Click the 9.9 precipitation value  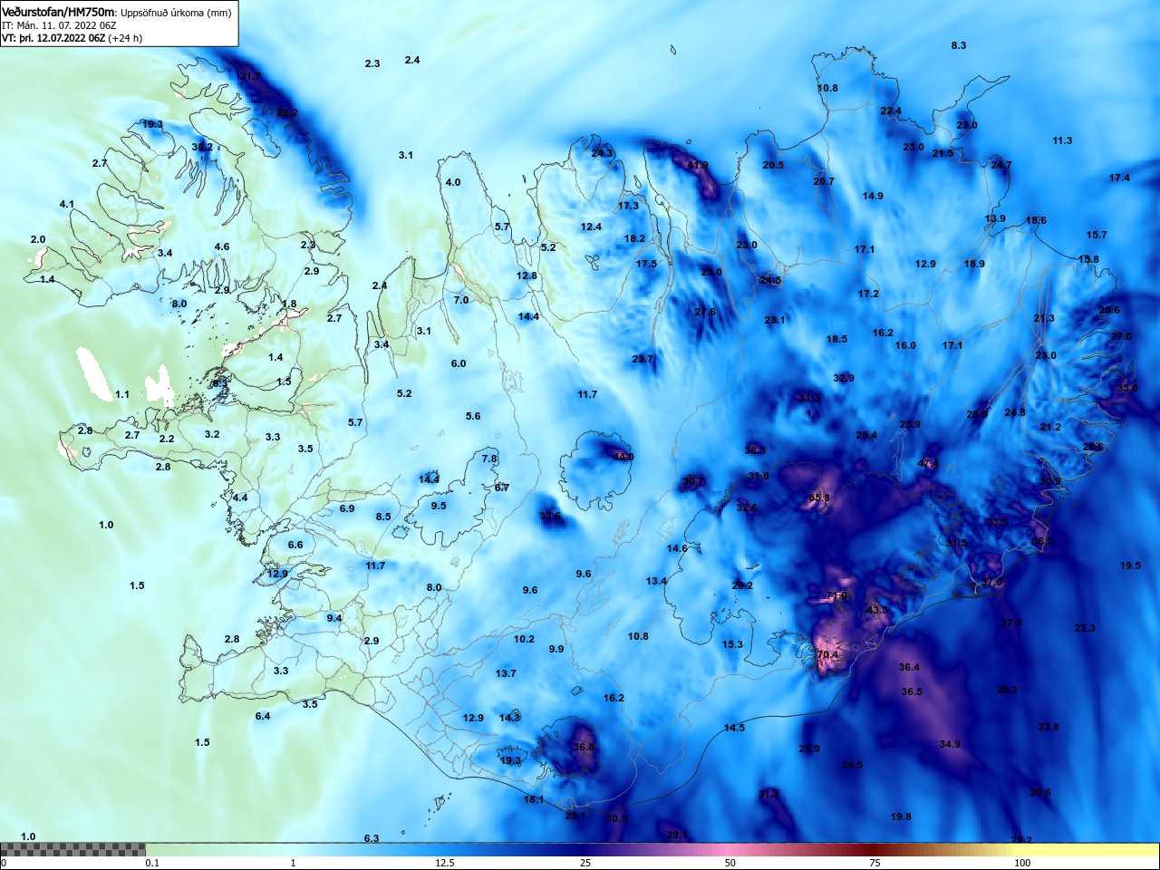coord(556,649)
